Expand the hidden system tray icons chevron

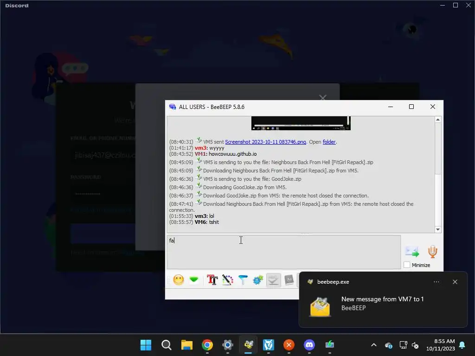(x=374, y=345)
